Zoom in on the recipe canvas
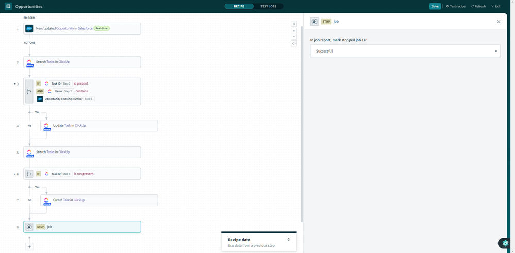Screen dimensions: 515x253 point(294,31)
